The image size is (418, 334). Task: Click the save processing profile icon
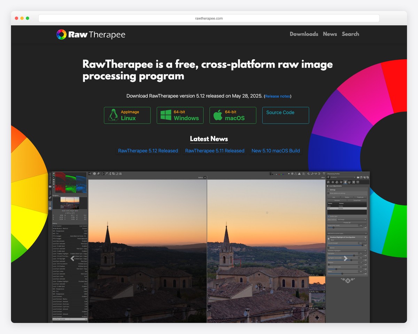pos(361,177)
